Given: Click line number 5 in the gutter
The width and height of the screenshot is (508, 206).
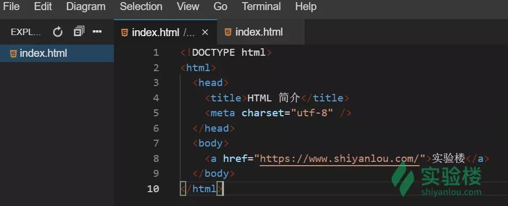Looking at the screenshot, I should [156, 113].
